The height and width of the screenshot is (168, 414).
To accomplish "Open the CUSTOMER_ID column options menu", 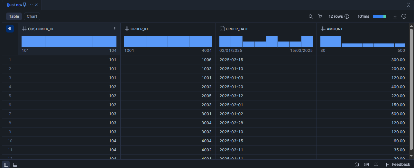I will click(115, 29).
